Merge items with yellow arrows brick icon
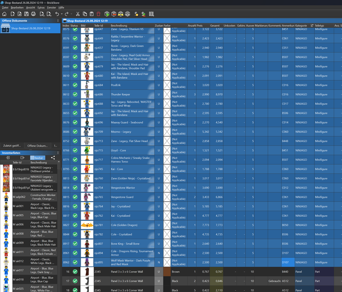Screen dimensions: 342x292 point(121,14)
